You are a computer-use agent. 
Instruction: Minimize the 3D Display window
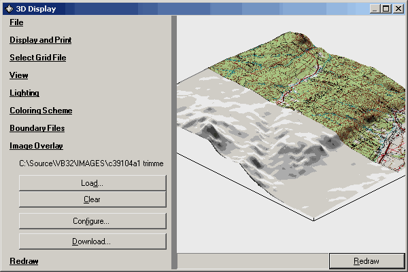[x=375, y=9]
